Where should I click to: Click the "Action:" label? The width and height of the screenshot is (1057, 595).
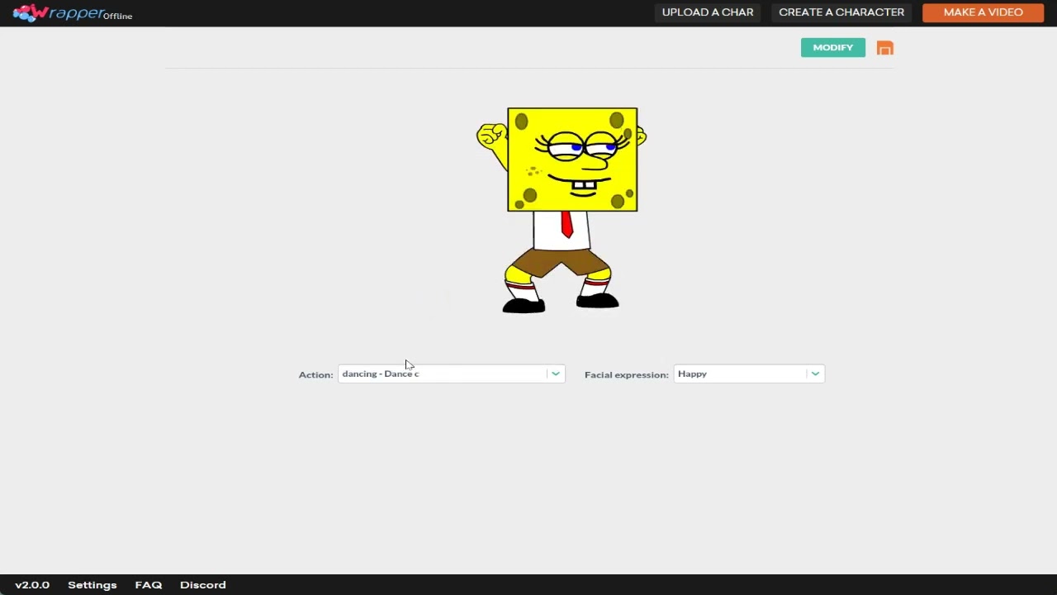[x=315, y=375]
